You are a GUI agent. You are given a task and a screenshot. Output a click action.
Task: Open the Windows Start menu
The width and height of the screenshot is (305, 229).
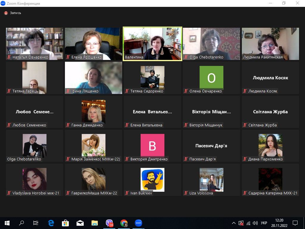[7, 223]
